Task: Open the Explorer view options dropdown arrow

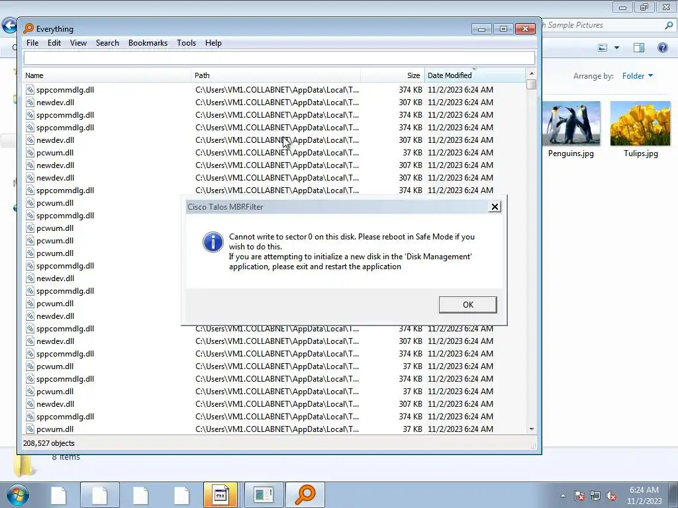Action: point(616,48)
